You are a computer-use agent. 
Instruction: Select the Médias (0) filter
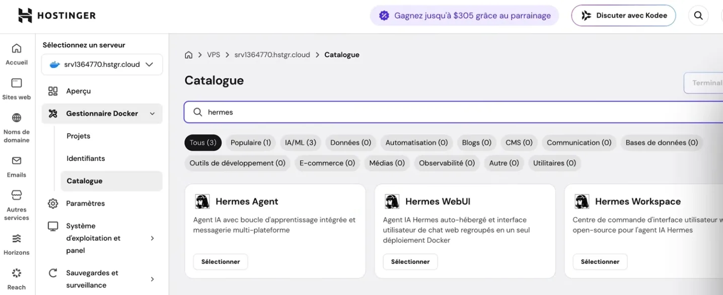(387, 163)
